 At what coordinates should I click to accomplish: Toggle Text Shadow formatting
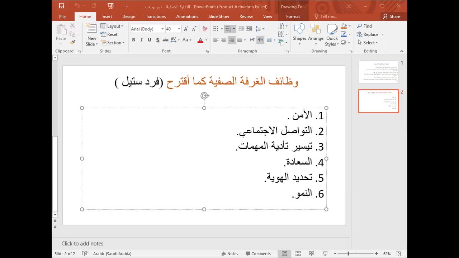point(157,40)
